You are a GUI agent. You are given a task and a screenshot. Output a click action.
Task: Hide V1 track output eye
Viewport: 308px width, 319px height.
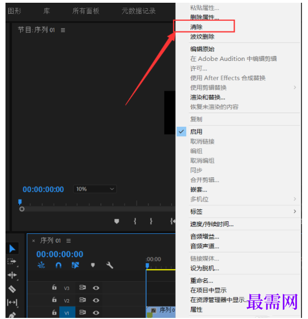(96, 313)
